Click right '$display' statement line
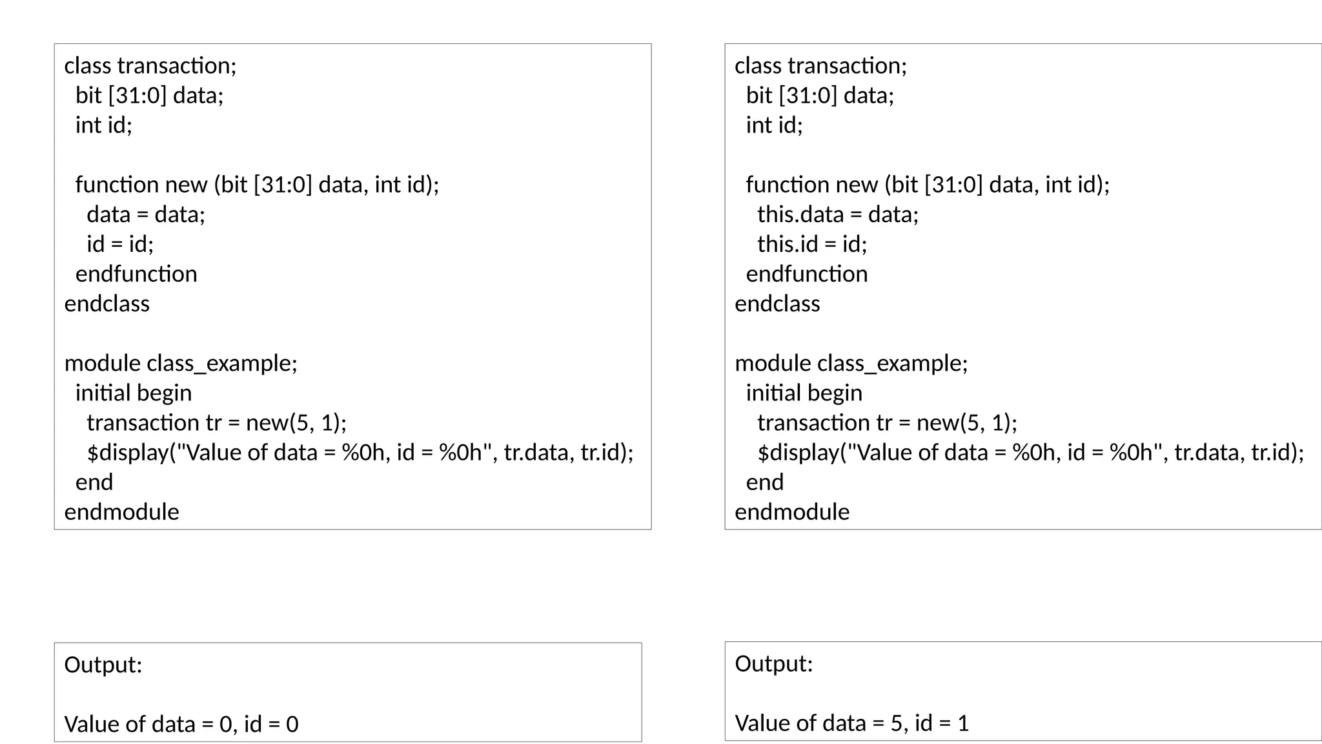Screen dimensions: 1322x744 pyautogui.click(x=1031, y=452)
